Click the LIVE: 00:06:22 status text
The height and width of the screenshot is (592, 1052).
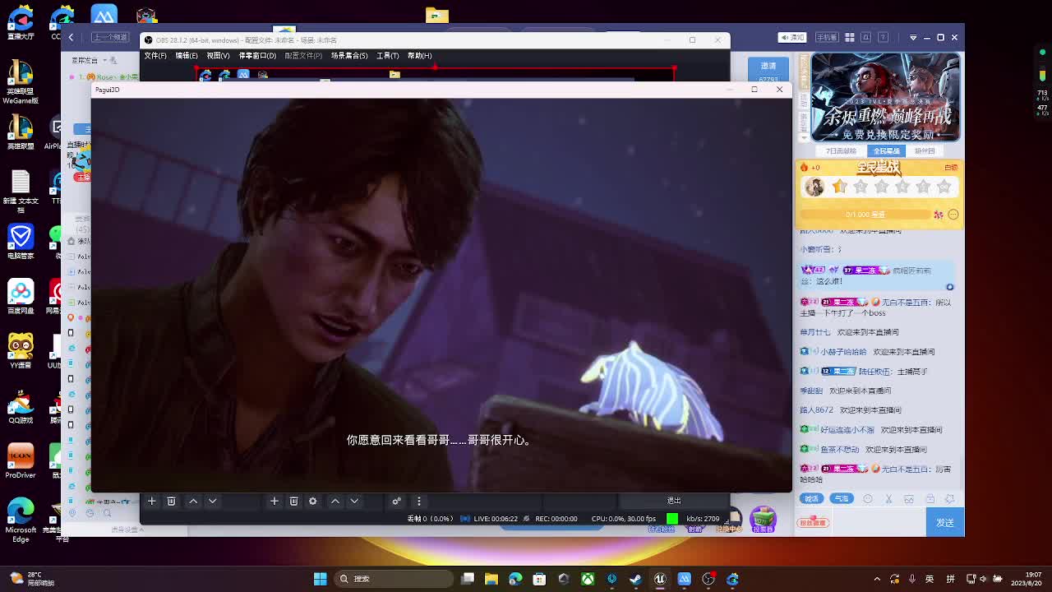[496, 519]
